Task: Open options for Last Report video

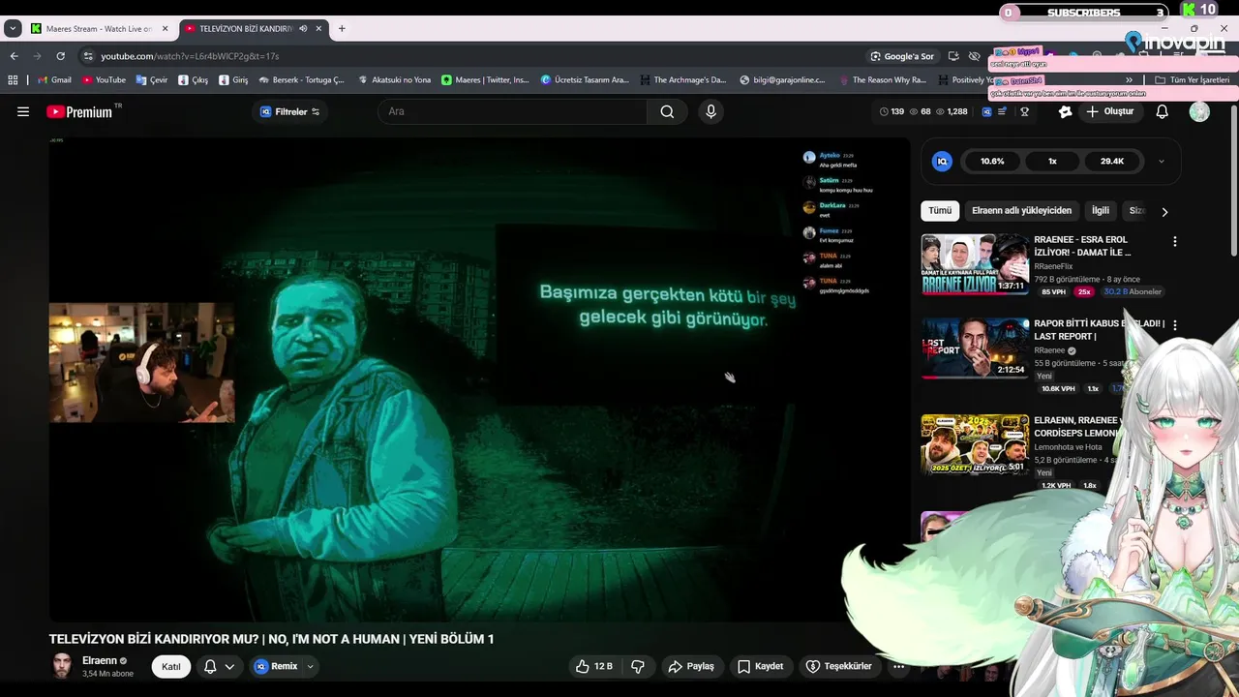Action: point(1174,325)
